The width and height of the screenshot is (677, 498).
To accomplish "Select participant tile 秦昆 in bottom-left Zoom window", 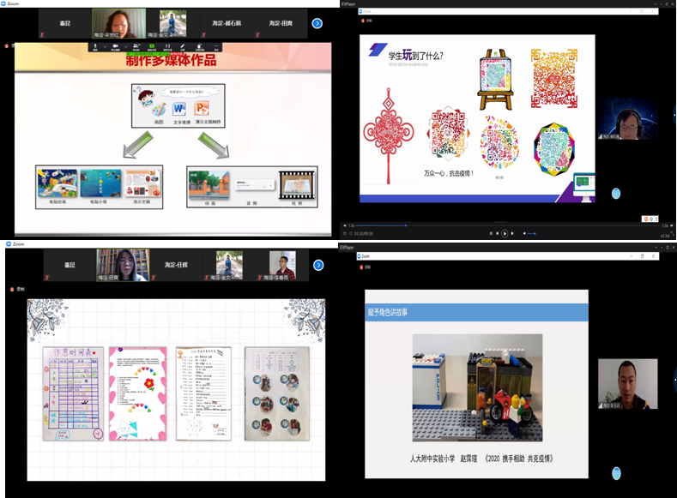I will [70, 265].
